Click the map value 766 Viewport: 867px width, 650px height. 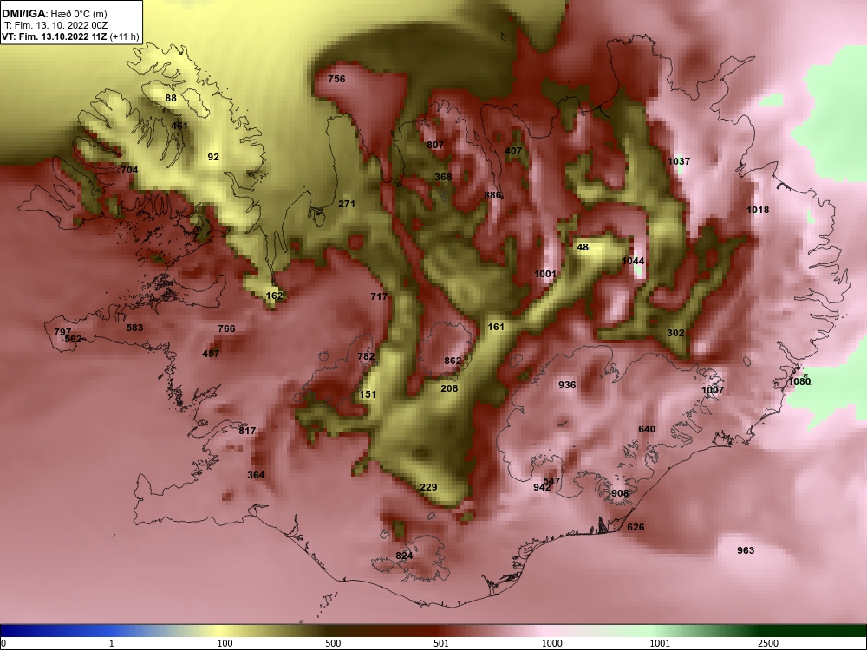point(226,328)
